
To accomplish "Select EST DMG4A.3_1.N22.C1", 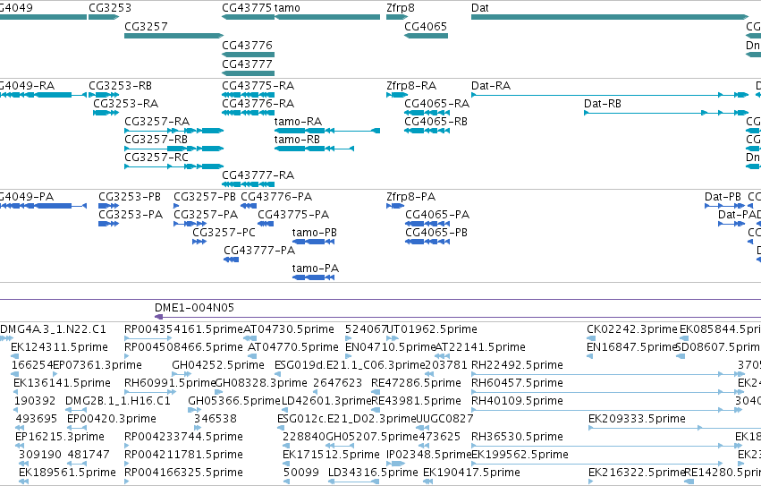I will [x=53, y=329].
